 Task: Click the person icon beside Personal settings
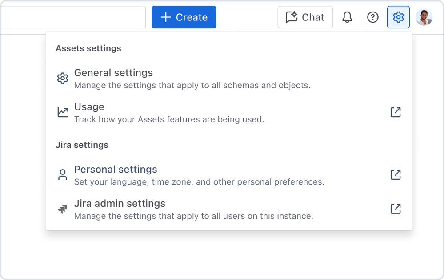pos(63,175)
